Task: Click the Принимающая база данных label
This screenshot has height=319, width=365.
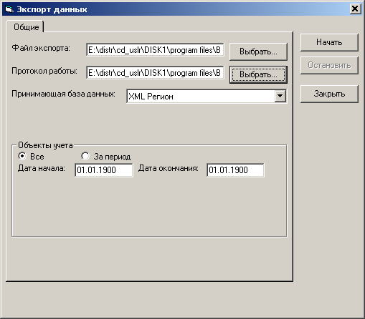Action: click(x=63, y=94)
